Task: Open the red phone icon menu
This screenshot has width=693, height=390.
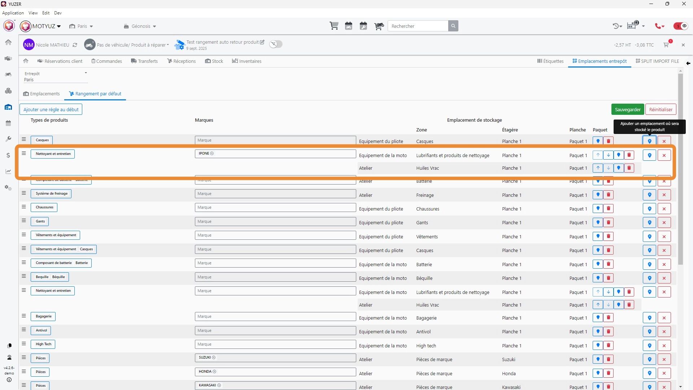Action: (659, 26)
